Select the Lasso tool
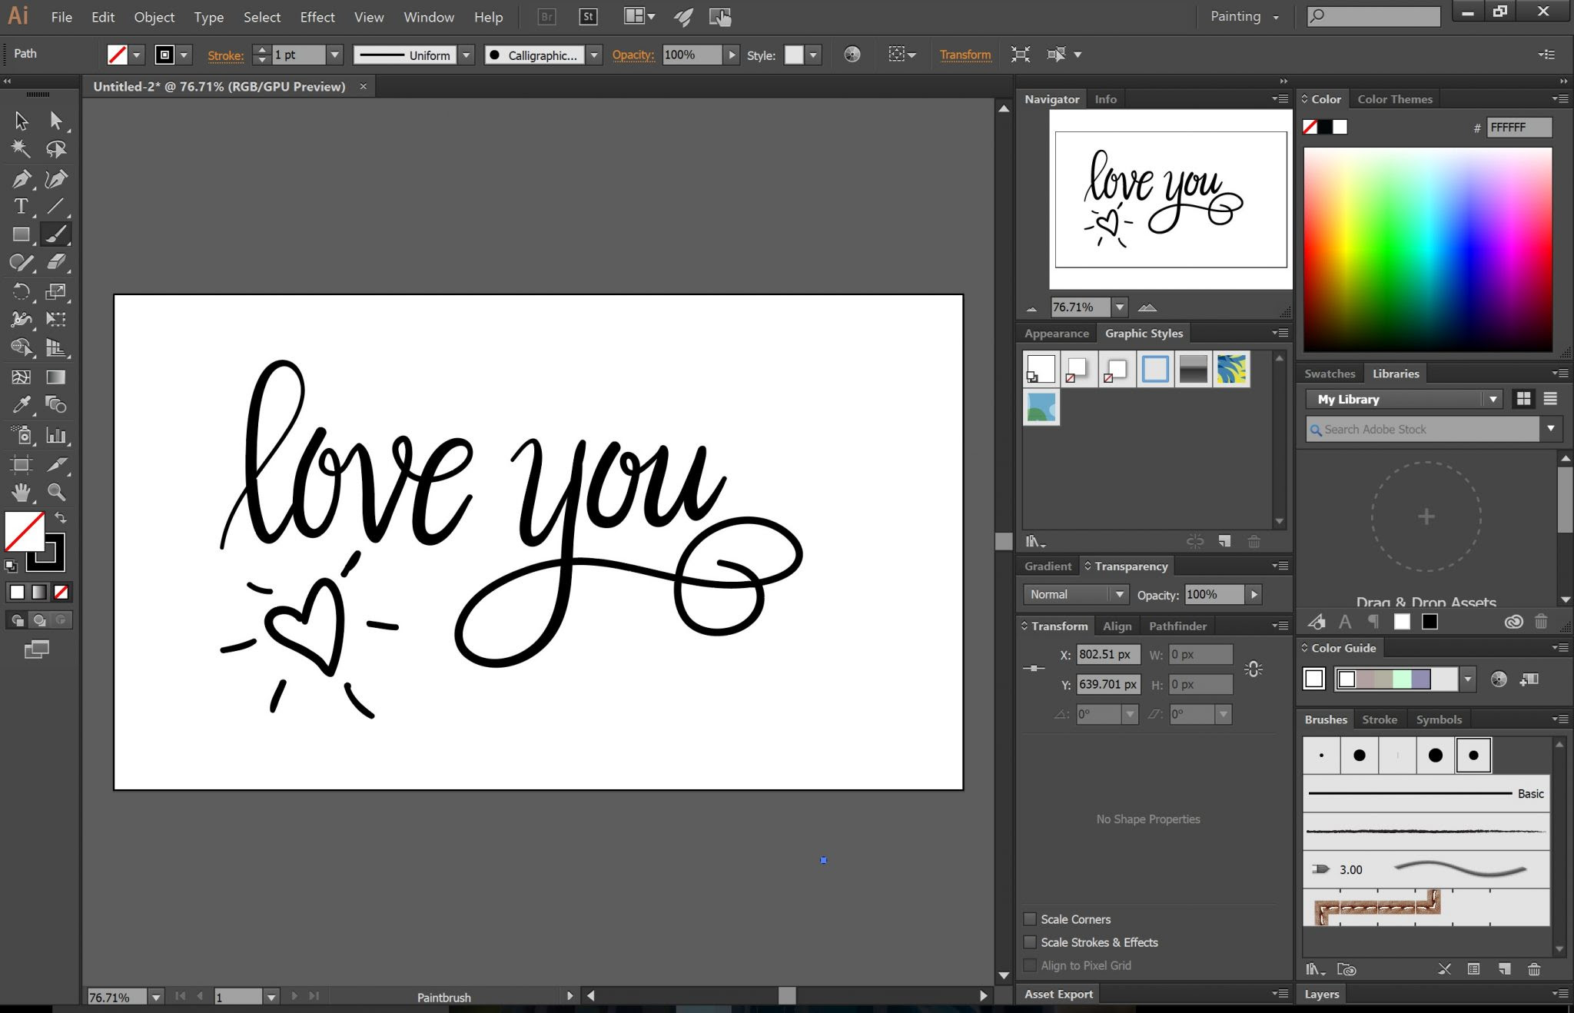 55,149
